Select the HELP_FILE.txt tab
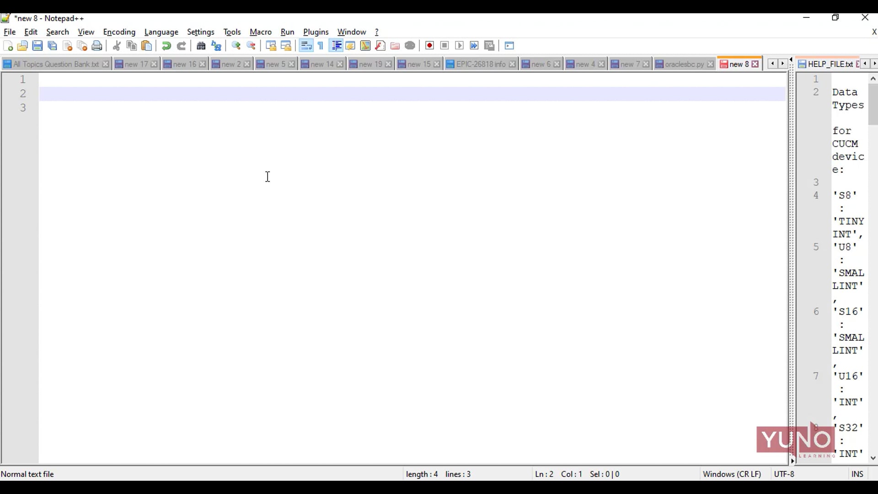Screen dimensions: 878x494 830,64
